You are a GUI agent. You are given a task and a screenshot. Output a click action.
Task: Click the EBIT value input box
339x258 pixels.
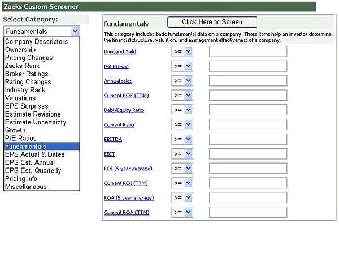click(248, 154)
